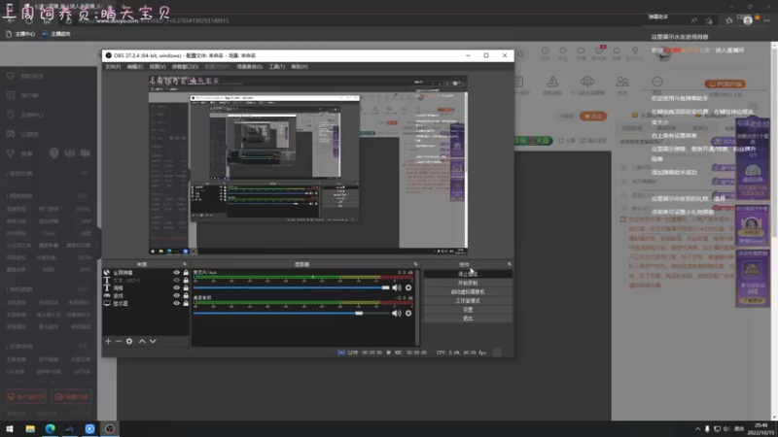Viewport: 778px width, 437px height.
Task: Open the tray overflow arrow in taskbar
Action: click(697, 428)
